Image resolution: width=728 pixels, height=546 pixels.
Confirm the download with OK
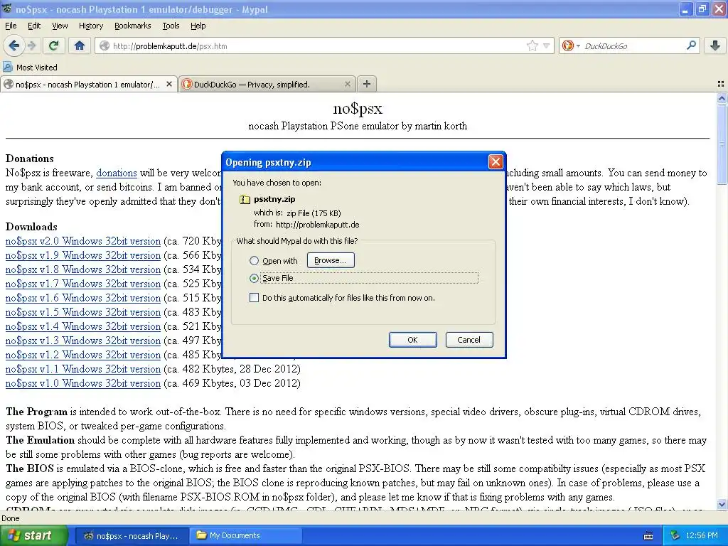(413, 339)
